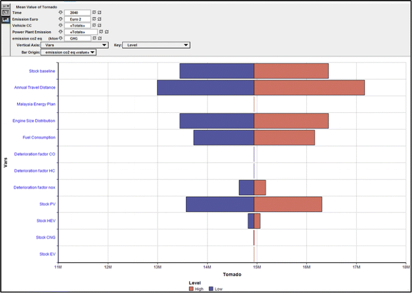
Task: Open the Key dropdown set to Level
Action: tap(156, 45)
